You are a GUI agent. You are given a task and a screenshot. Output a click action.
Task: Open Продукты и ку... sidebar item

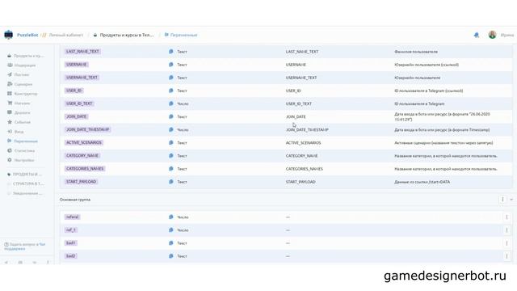[26, 56]
